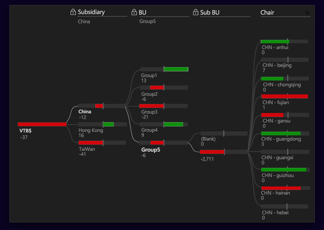
Task: Collapse the Group5 node bar
Action: click(x=163, y=143)
